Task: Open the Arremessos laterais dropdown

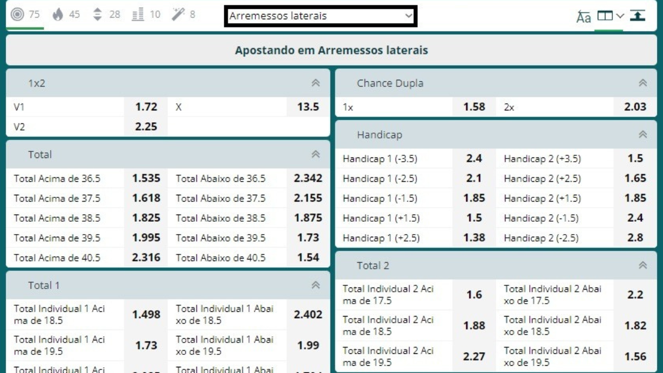Action: coord(321,16)
